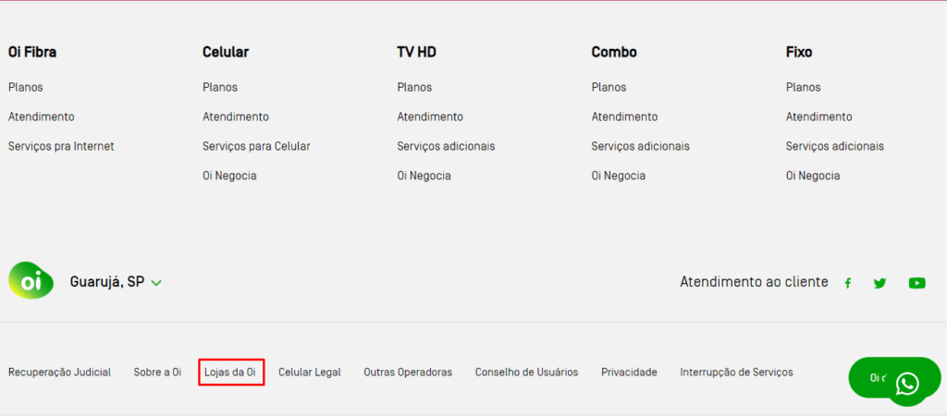Image resolution: width=947 pixels, height=416 pixels.
Task: Open the YouTube social icon
Action: pos(916,283)
